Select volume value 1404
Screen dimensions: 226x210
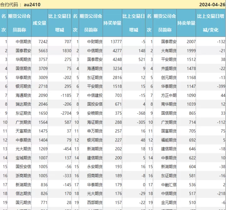click(x=43, y=140)
